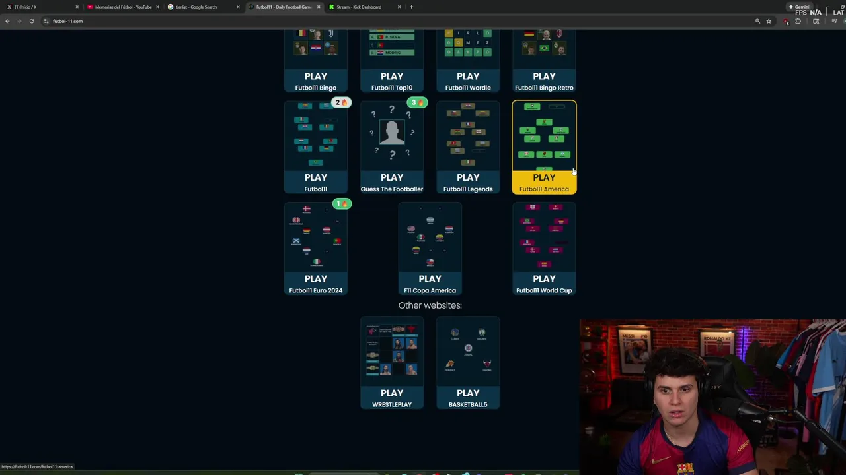846x475 pixels.
Task: Play Futbol11 Euro 2024 game
Action: click(x=315, y=284)
